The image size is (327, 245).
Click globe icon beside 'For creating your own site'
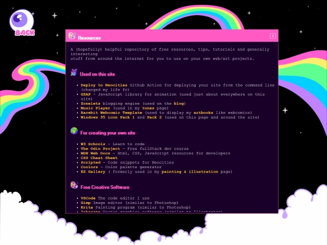pyautogui.click(x=74, y=131)
